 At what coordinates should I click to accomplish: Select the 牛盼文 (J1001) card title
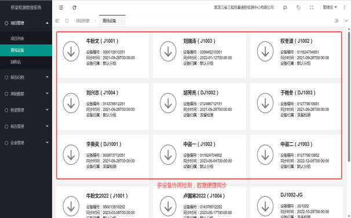(102, 41)
